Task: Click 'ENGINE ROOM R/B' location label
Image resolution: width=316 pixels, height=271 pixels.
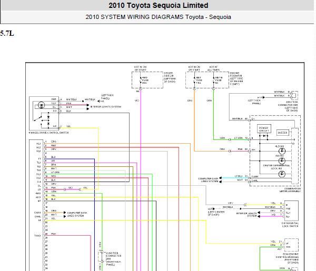Action: [236, 78]
